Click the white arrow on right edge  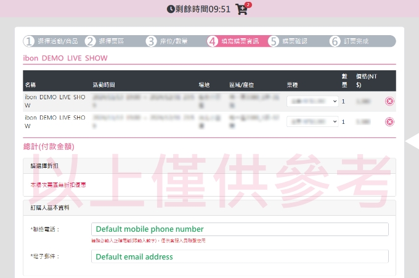tap(411, 142)
